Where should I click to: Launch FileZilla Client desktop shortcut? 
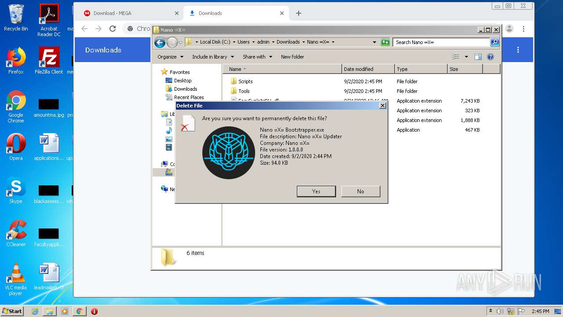[49, 61]
